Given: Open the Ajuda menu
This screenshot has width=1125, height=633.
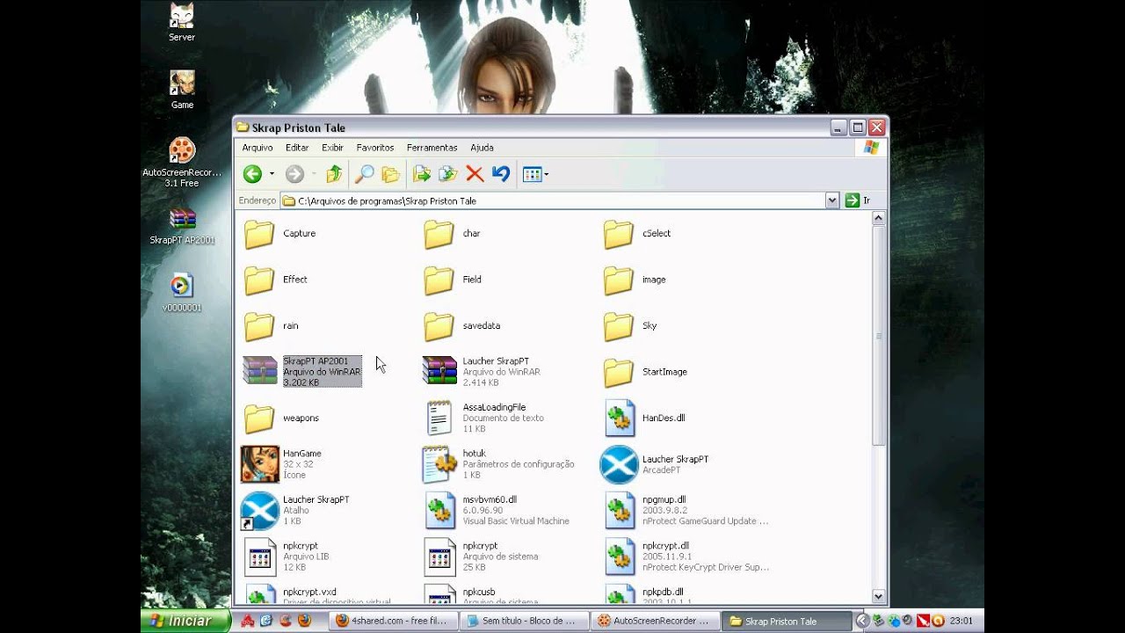Looking at the screenshot, I should click(482, 148).
